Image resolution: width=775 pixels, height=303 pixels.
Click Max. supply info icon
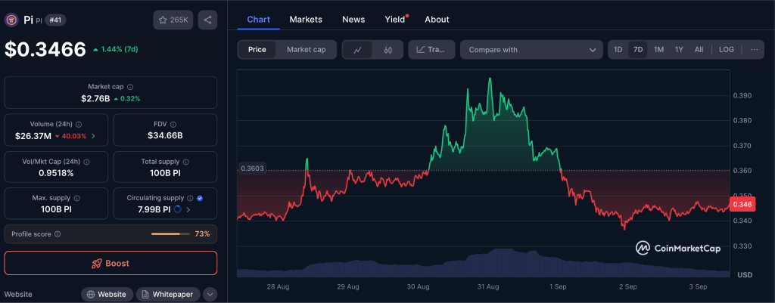click(x=76, y=198)
